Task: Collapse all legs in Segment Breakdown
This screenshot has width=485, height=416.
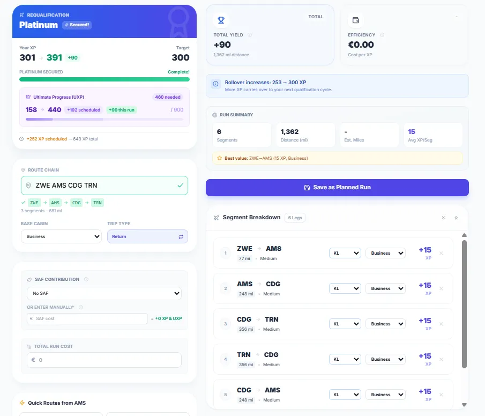Action: (x=456, y=218)
